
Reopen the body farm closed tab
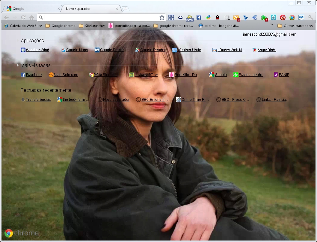(x=73, y=100)
